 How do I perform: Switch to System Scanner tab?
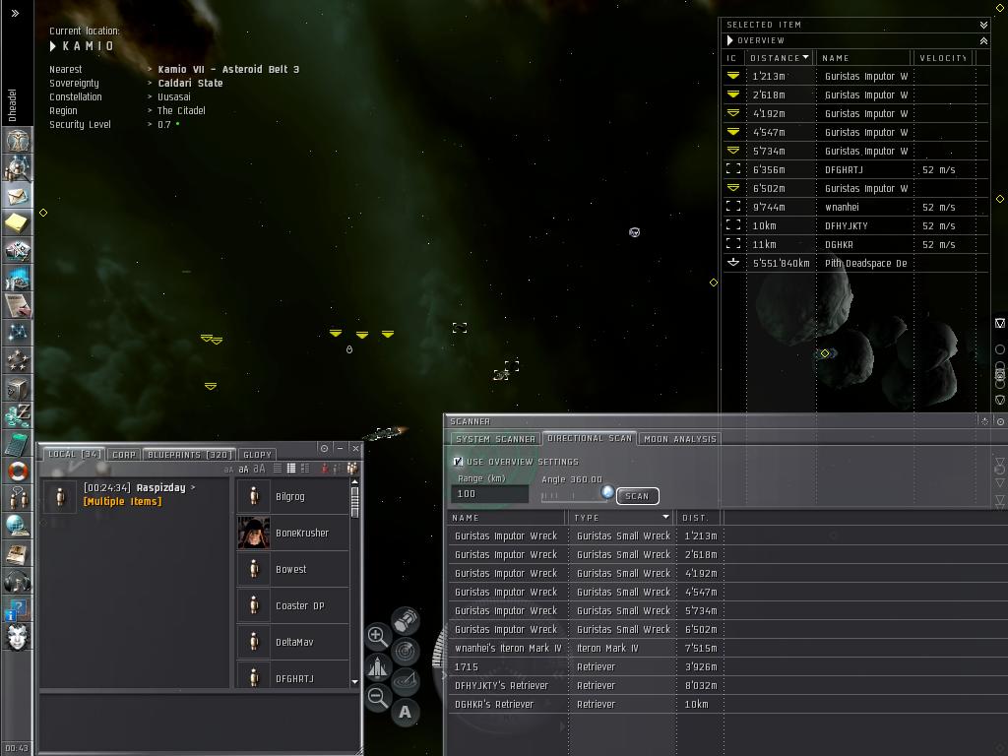pyautogui.click(x=495, y=438)
